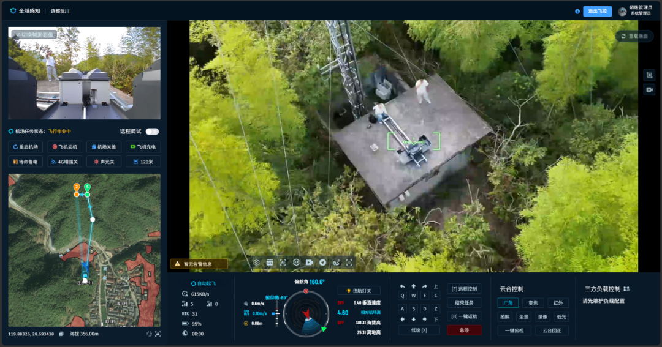Viewport: 662px width, 347px height.
Task: Click the turn-right arrow above E key
Action: 424,286
